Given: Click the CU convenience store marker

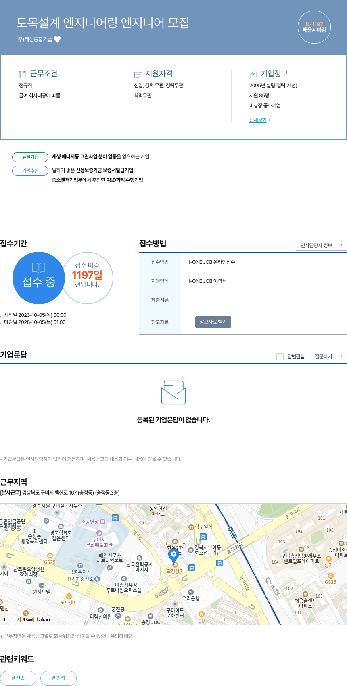Looking at the screenshot, I should point(202,614).
